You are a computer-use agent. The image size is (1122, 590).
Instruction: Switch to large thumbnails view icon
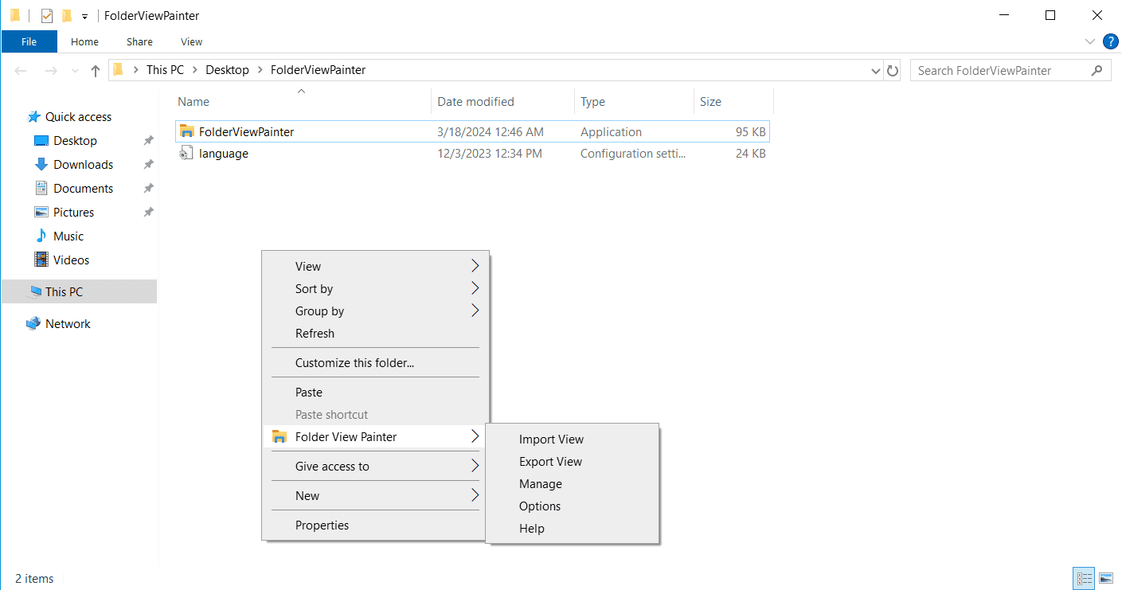pyautogui.click(x=1106, y=578)
